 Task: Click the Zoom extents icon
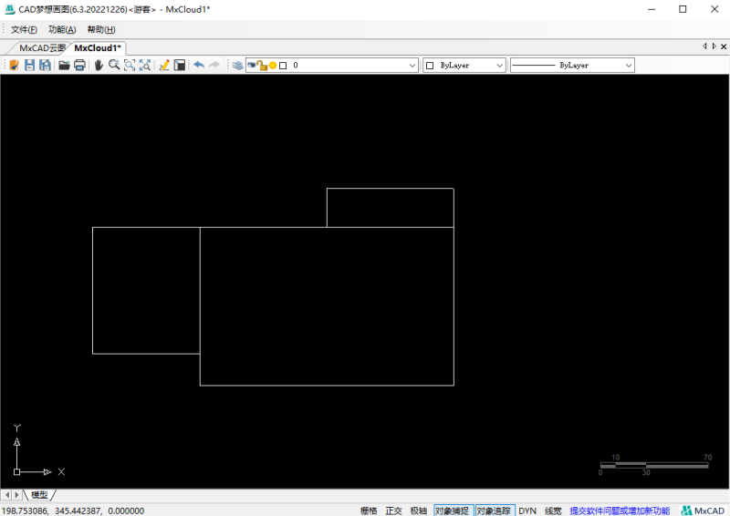point(145,66)
